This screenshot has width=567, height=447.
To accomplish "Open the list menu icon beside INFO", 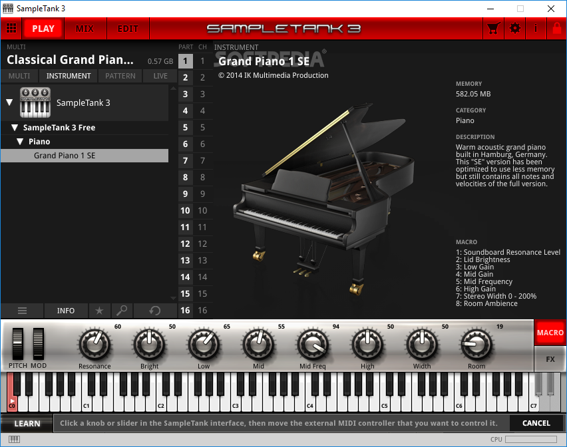I will [x=22, y=311].
